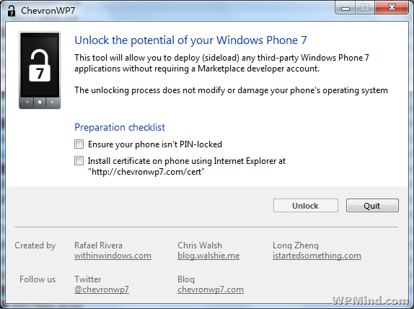414x309 pixels.
Task: Minimize the ChevronWP7 window
Action: coord(345,8)
